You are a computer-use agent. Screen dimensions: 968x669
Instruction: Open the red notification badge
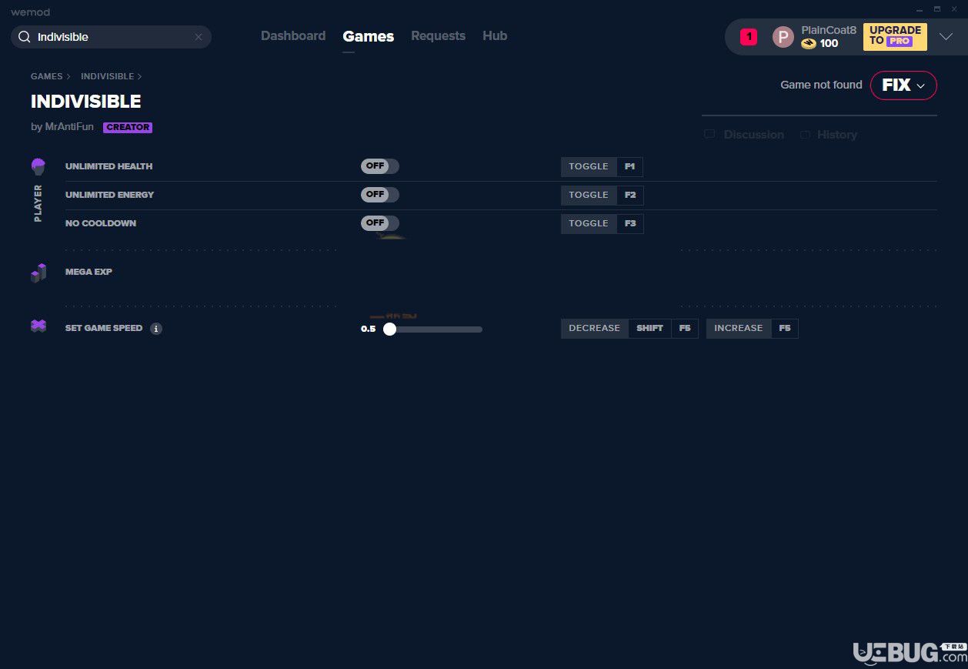(749, 36)
